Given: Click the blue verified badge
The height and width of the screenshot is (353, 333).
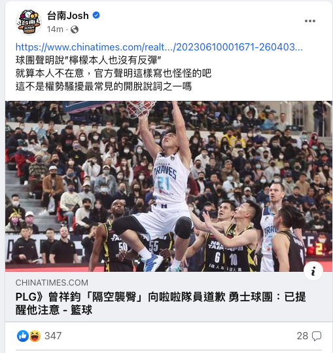Looking at the screenshot, I should pos(96,15).
